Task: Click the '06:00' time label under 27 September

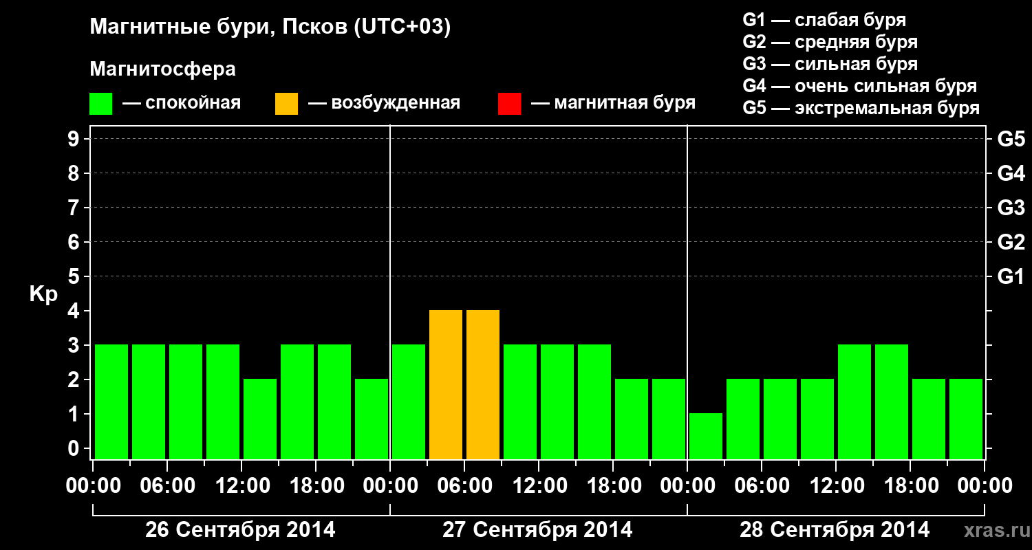Action: click(x=464, y=486)
